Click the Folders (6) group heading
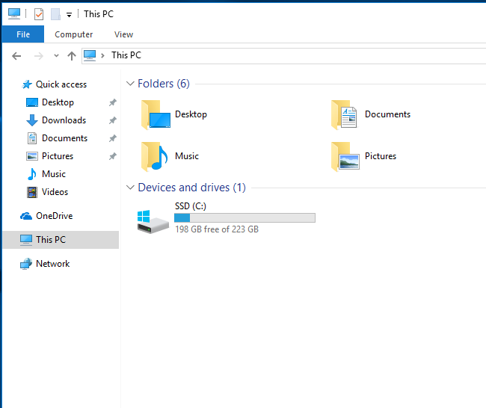The width and height of the screenshot is (486, 408). click(164, 84)
